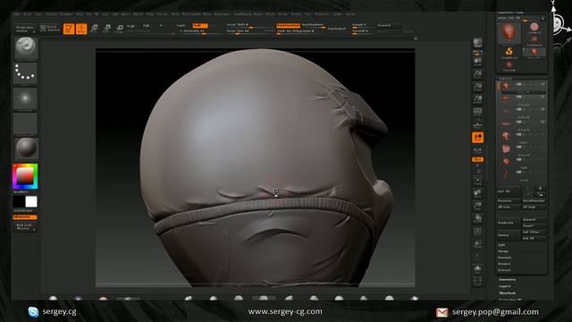Toggle Perspective view icon
Viewport: 572px width, 322px height.
(x=477, y=112)
